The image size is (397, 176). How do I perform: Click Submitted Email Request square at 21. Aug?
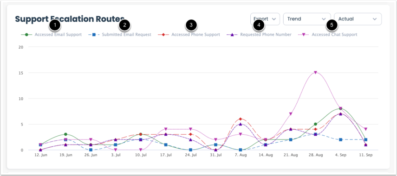pyautogui.click(x=291, y=139)
